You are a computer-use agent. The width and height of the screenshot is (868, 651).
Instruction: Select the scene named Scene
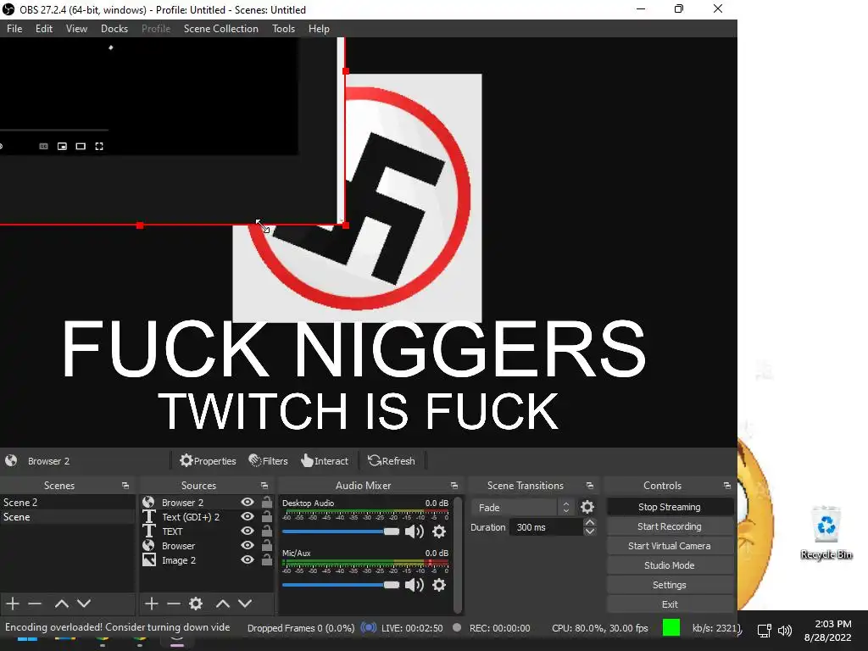(68, 516)
